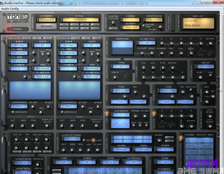224x174 pixels.
Task: Adjust the Sample/Noise Start knob
Action: [x=97, y=150]
